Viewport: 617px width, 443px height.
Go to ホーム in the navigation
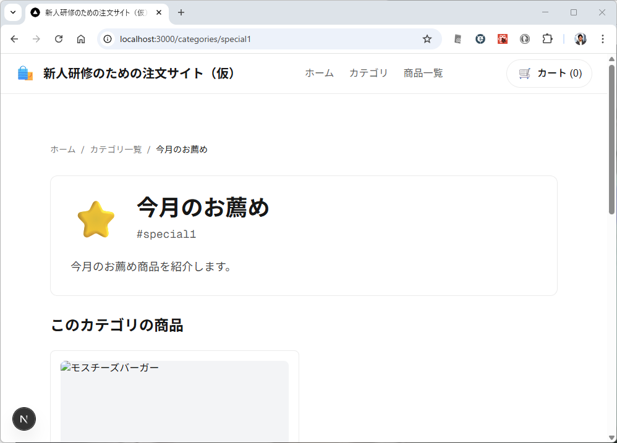[x=319, y=74]
